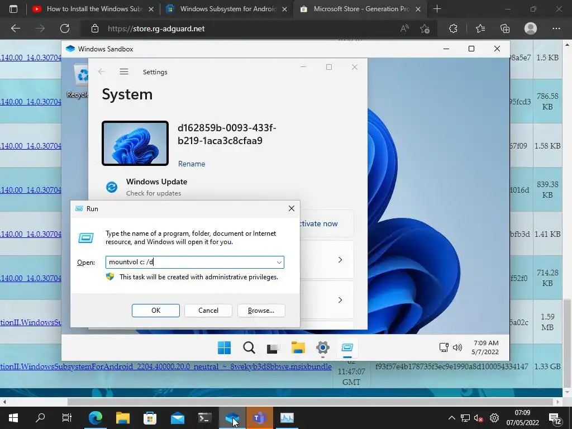Maximize the Windows Sandbox window
572x429 pixels.
(471, 49)
